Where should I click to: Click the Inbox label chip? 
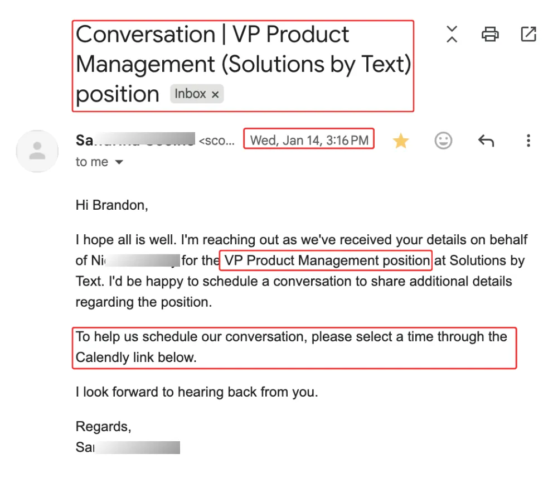[x=190, y=94]
